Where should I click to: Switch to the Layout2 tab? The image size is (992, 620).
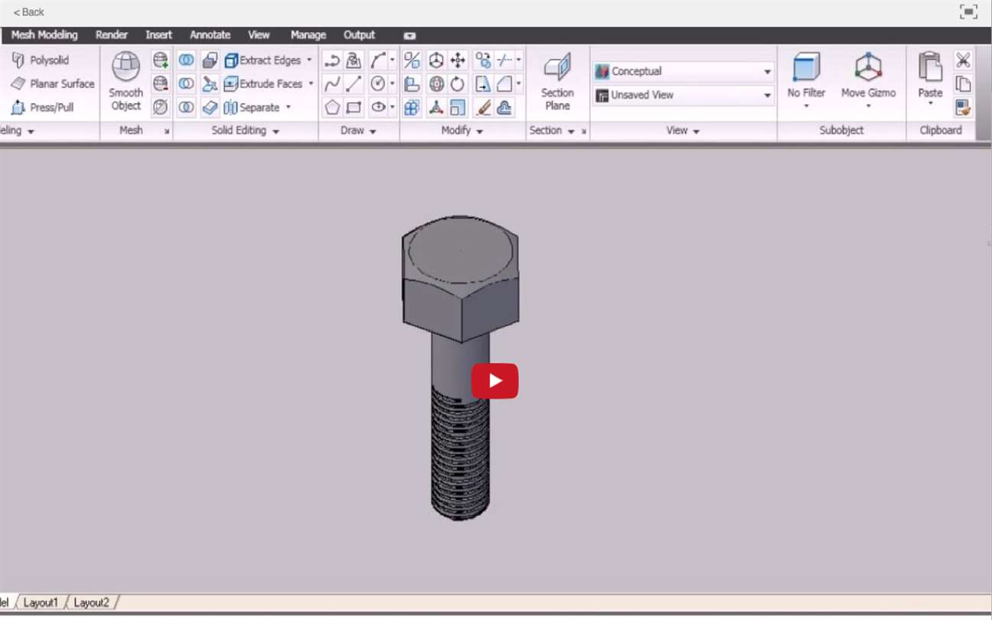91,603
